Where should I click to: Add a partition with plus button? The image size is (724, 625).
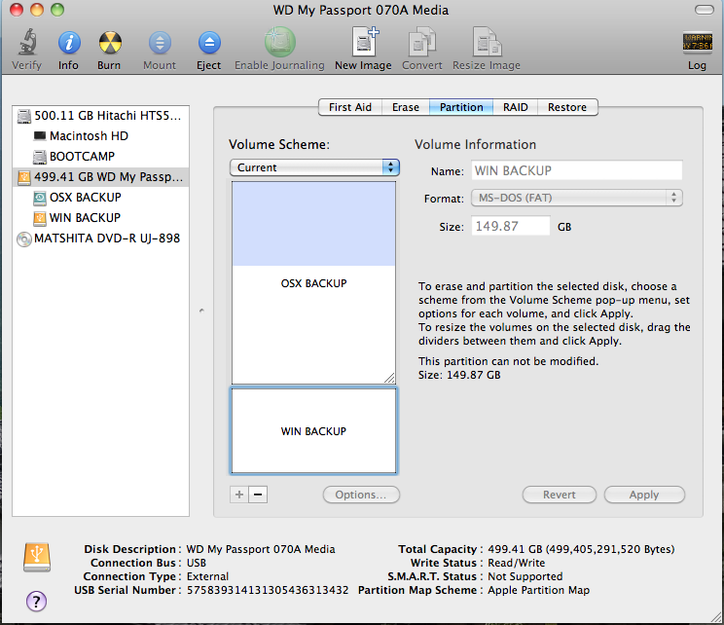pyautogui.click(x=239, y=495)
